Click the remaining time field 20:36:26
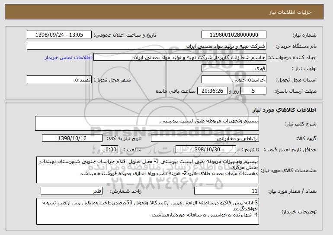The height and width of the screenshot is (235, 333). 212,91
